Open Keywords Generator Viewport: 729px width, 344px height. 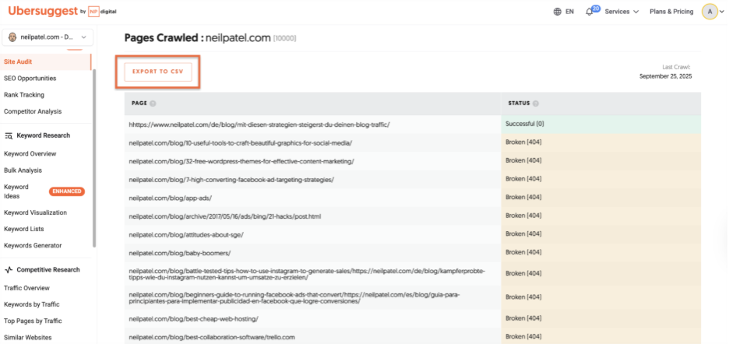pos(33,245)
